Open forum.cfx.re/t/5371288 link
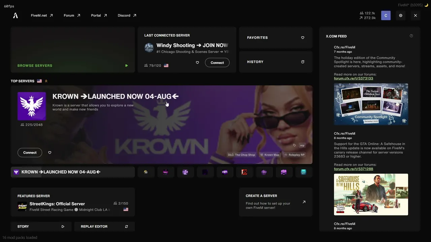The height and width of the screenshot is (242, 431). point(354,169)
